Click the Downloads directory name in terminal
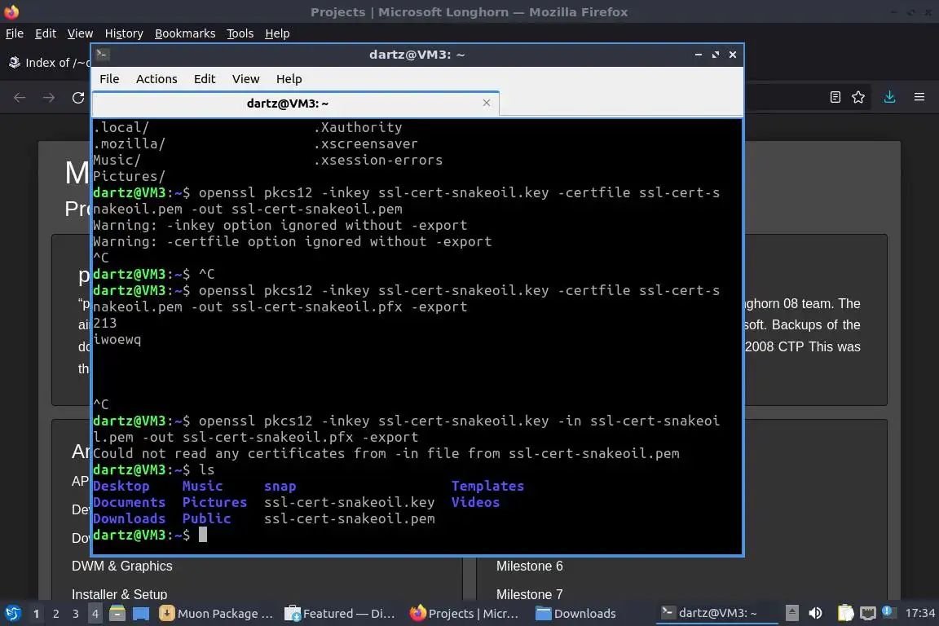This screenshot has width=939, height=626. click(129, 518)
